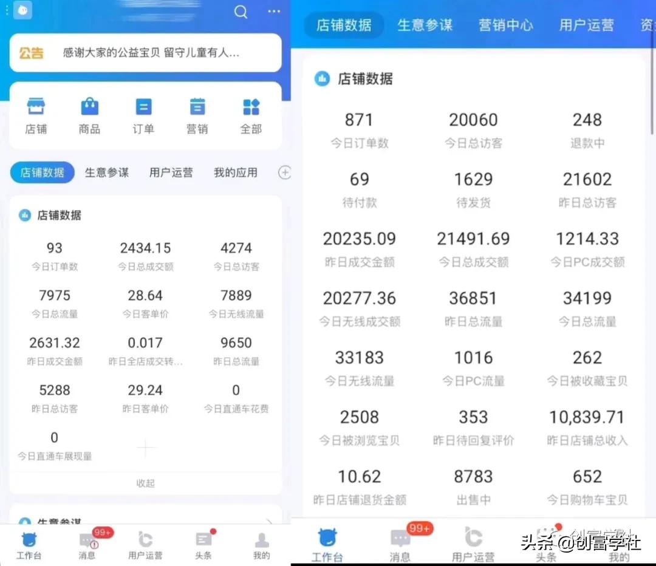This screenshot has width=656, height=566.
Task: Collapse the stats panel via 收起
Action: coord(145,483)
